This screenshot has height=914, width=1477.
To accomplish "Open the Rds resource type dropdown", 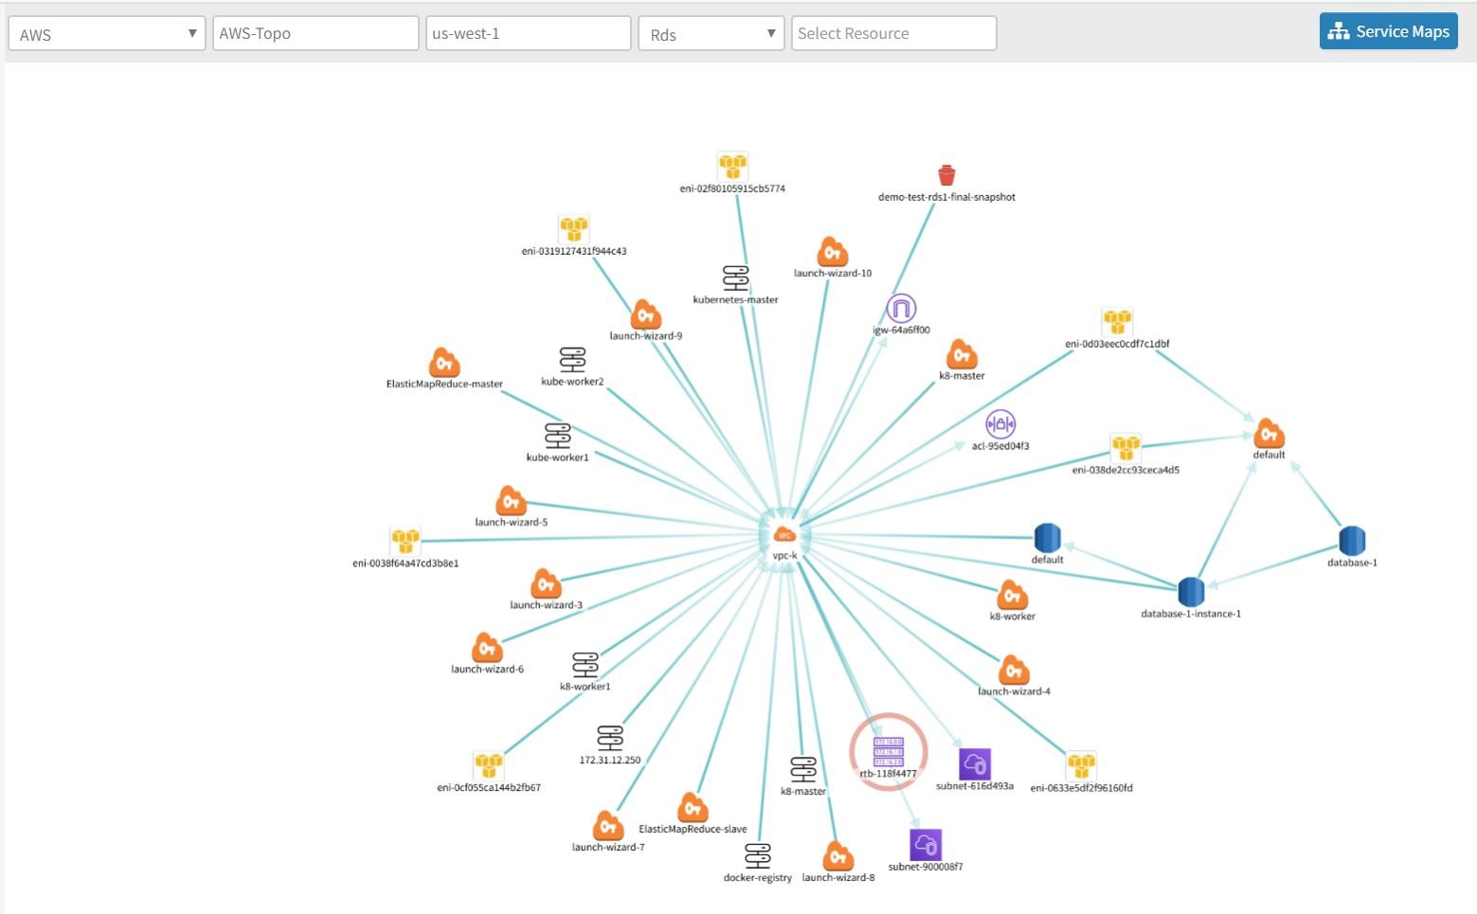I will pyautogui.click(x=711, y=32).
